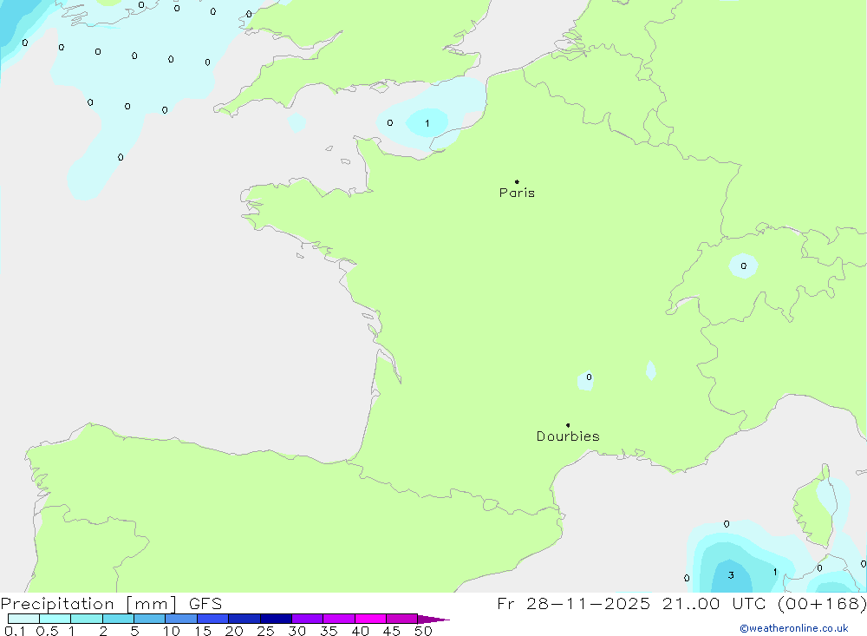
Task: Pick legend swatch between 45 and 50
Action: (402, 619)
